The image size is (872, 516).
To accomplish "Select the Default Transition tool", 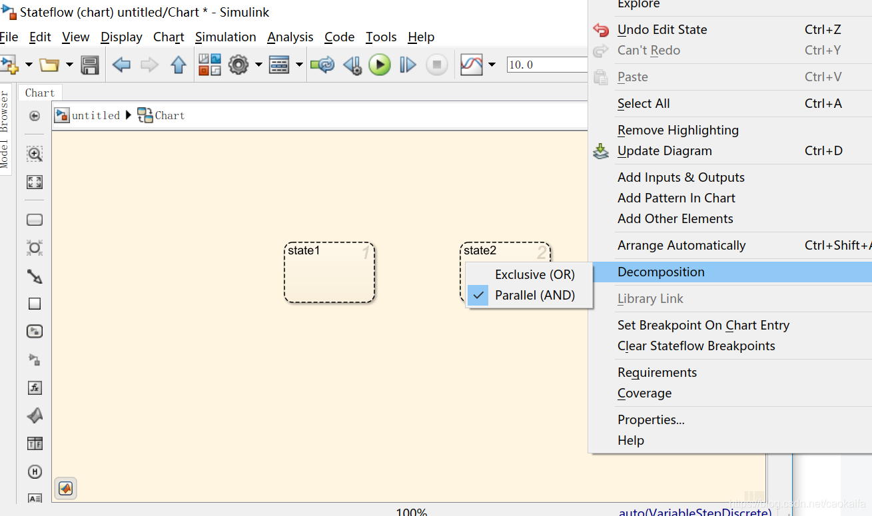I will [x=34, y=276].
